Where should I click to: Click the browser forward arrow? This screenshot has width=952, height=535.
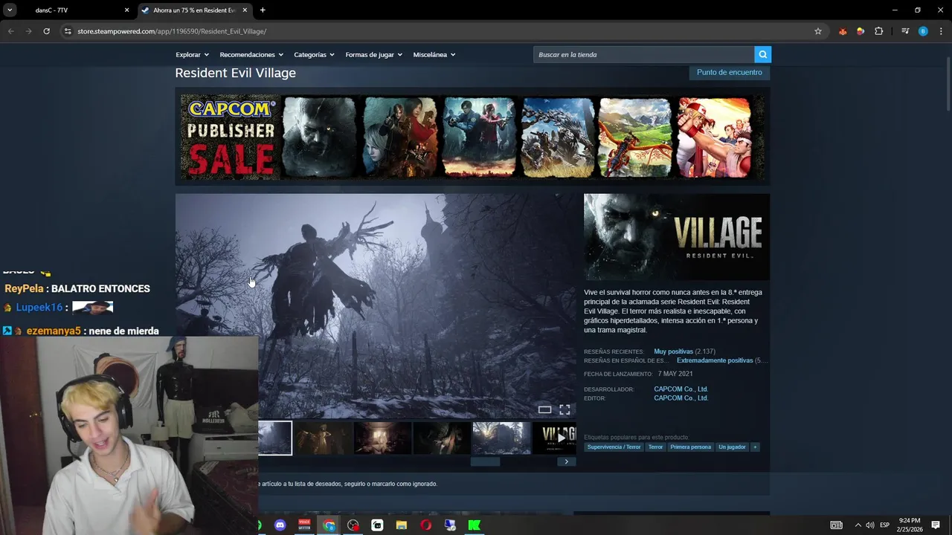point(28,31)
